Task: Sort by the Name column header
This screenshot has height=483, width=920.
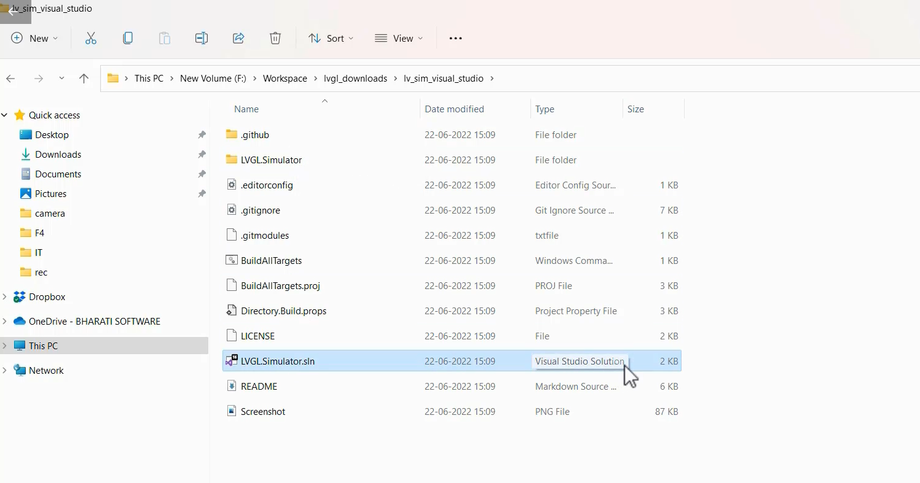Action: coord(246,109)
